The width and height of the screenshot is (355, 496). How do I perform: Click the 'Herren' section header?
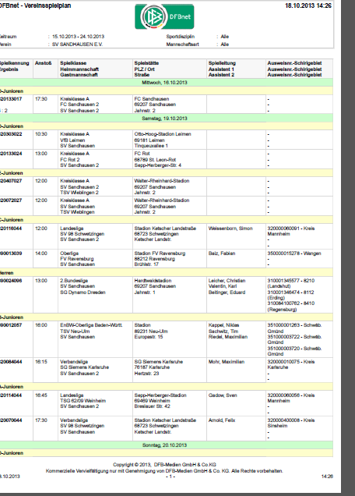click(7, 273)
